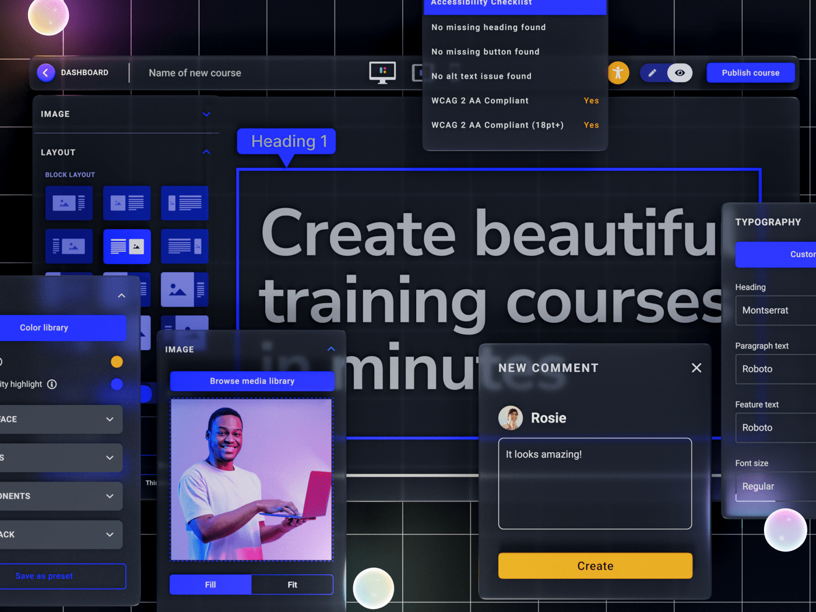Click Save as preset button
This screenshot has height=612, width=816.
[63, 576]
